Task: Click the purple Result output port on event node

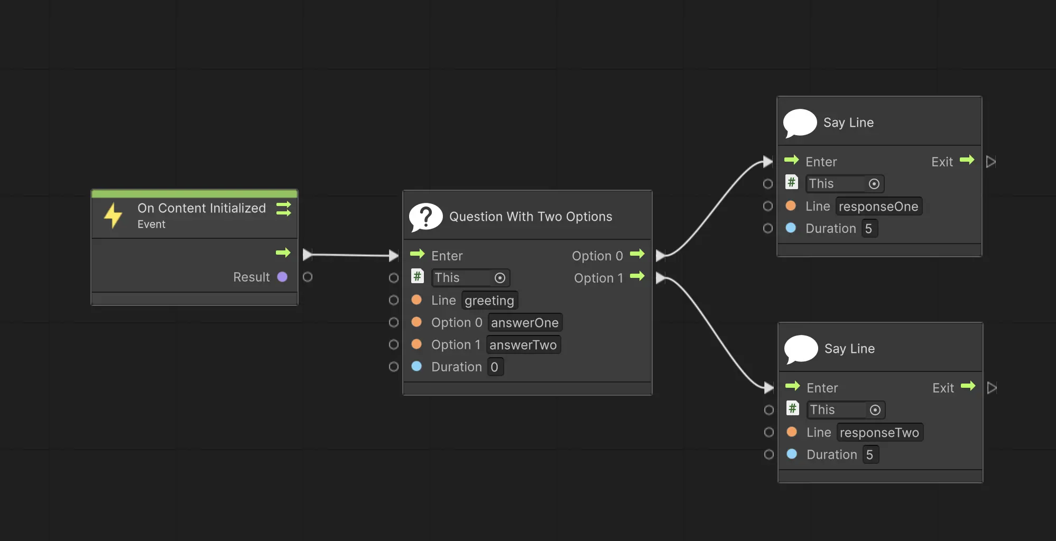Action: (x=283, y=277)
